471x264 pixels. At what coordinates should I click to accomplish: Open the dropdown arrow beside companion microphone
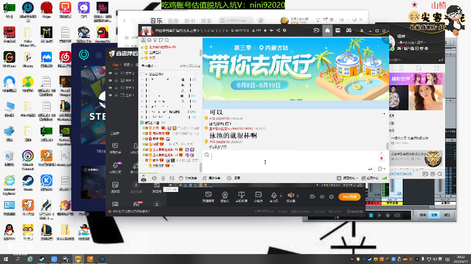pos(281,196)
